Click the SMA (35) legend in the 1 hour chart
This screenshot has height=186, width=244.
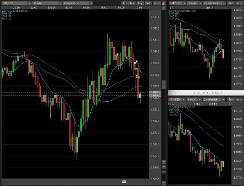tap(174, 16)
